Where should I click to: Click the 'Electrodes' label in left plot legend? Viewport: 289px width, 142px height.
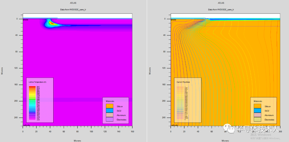pos(121,120)
